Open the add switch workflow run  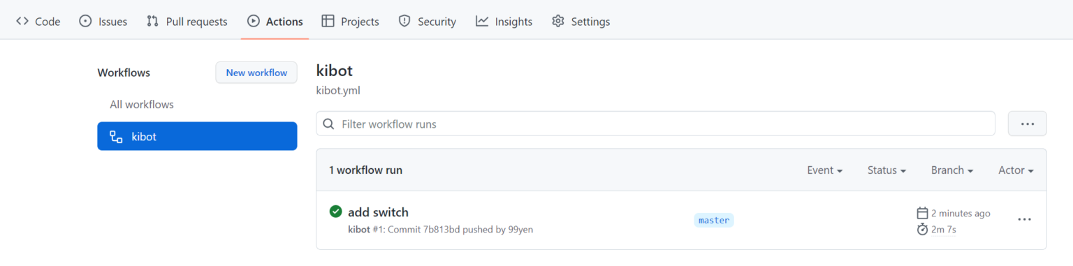[378, 212]
